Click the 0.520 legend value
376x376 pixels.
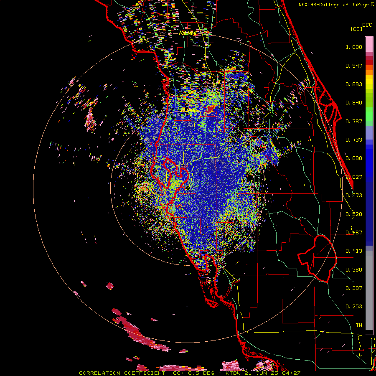coord(354,214)
